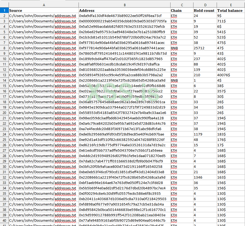Select column A header
The width and height of the screenshot is (245, 226).
pyautogui.click(x=44, y=5)
